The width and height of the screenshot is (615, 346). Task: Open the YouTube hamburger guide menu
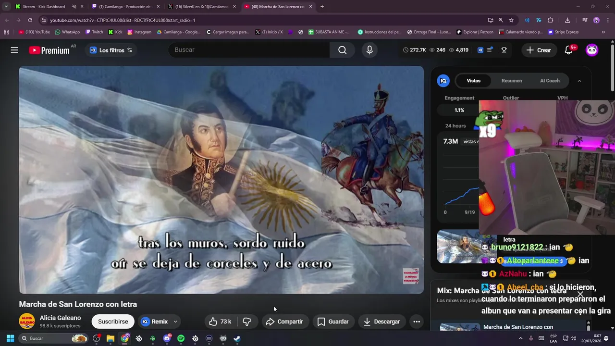[14, 50]
